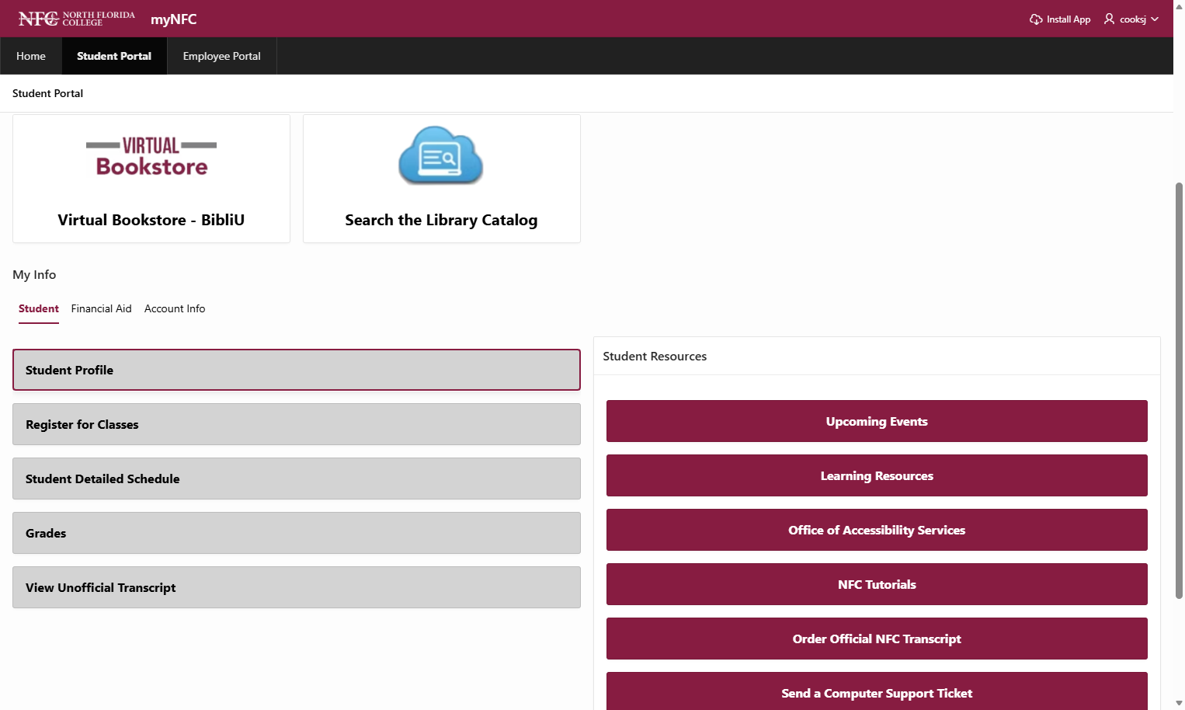The image size is (1185, 710).
Task: Click View Unofficial Transcript
Action: pos(297,587)
